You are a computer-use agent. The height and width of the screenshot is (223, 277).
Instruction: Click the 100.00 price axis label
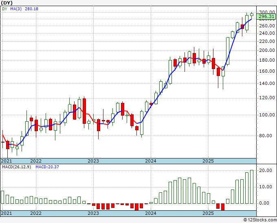tap(267, 115)
